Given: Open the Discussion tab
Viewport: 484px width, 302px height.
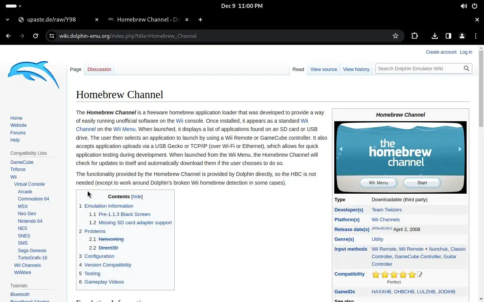Looking at the screenshot, I should 99,69.
